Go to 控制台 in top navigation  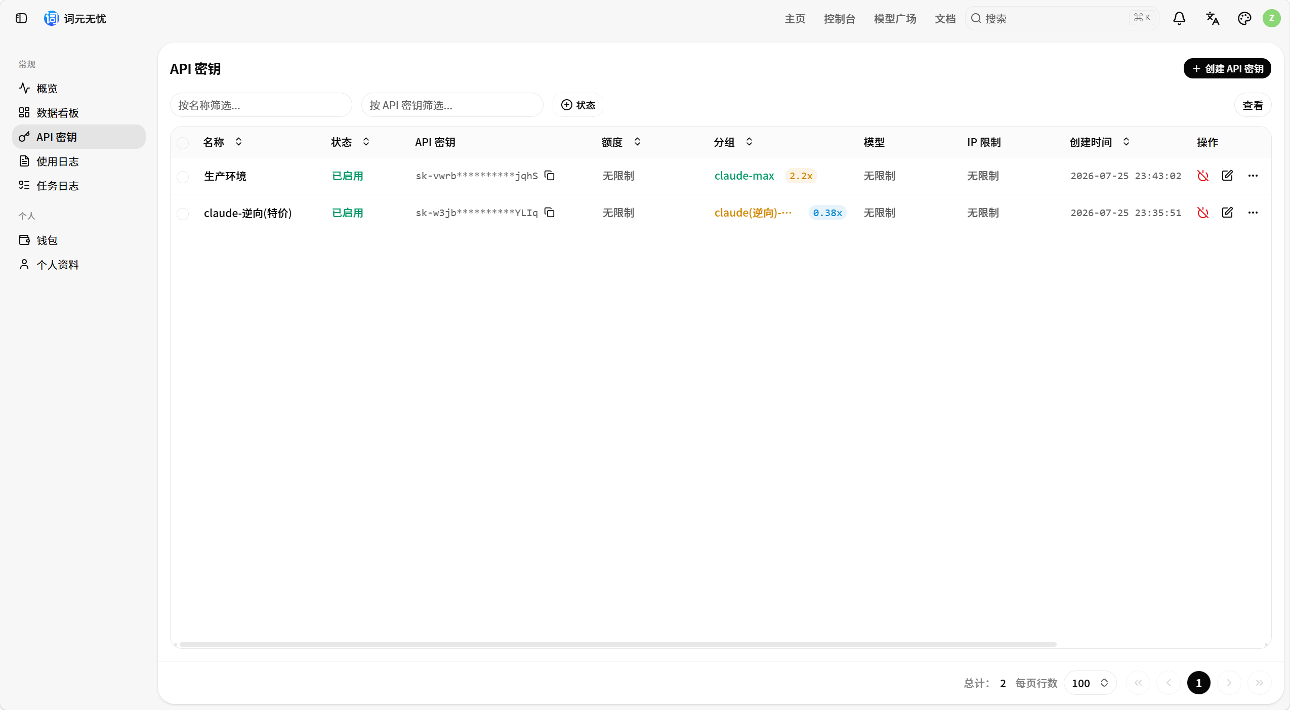[x=839, y=19]
